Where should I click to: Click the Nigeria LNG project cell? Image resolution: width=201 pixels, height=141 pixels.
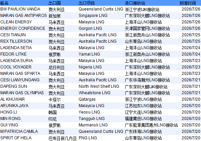click(90, 67)
